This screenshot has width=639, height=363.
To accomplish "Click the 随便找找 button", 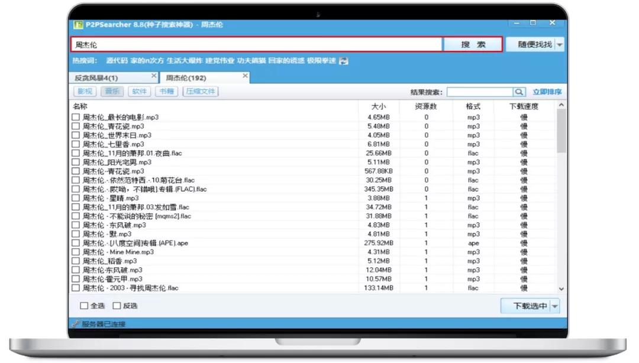I will (x=531, y=44).
